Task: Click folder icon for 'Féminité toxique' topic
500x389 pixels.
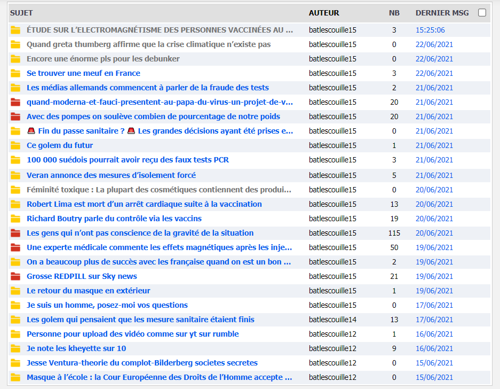Action: (15, 190)
